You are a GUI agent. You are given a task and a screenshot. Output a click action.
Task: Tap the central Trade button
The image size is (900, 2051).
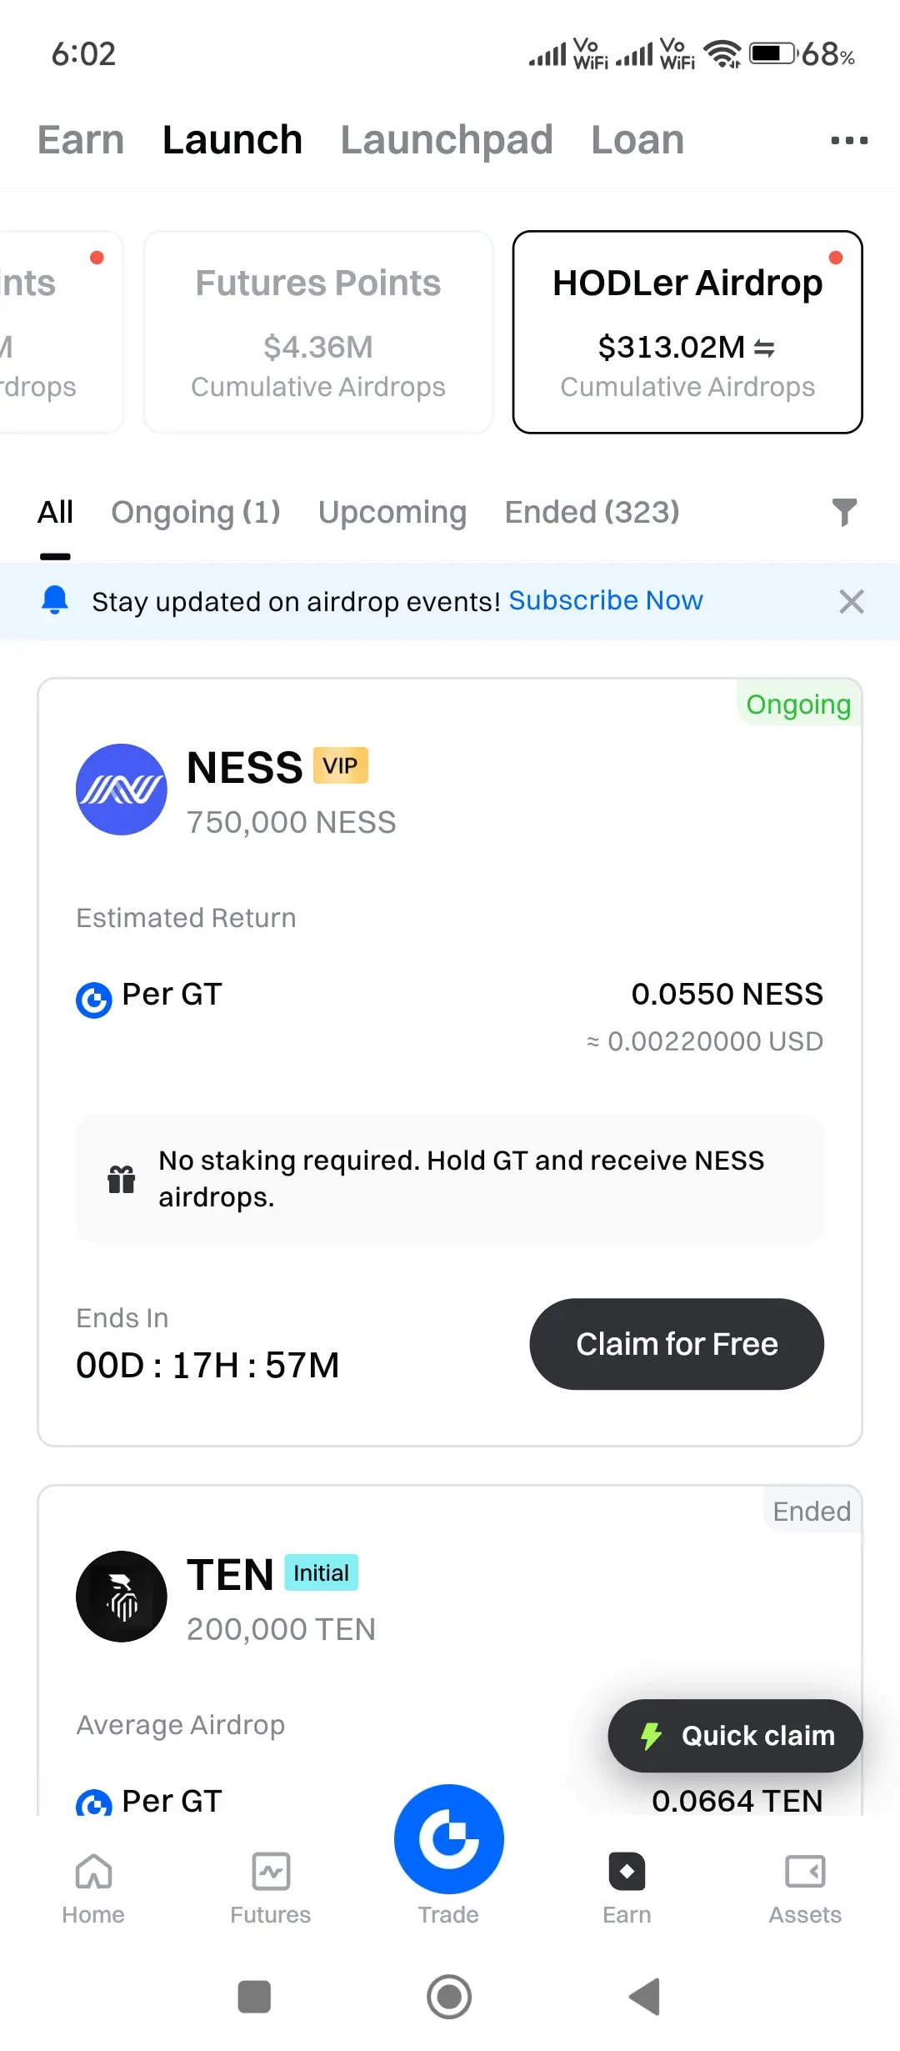[449, 1839]
